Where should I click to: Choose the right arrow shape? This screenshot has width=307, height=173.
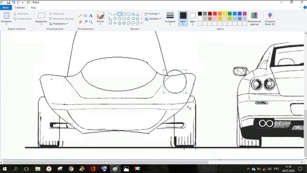click(129, 19)
